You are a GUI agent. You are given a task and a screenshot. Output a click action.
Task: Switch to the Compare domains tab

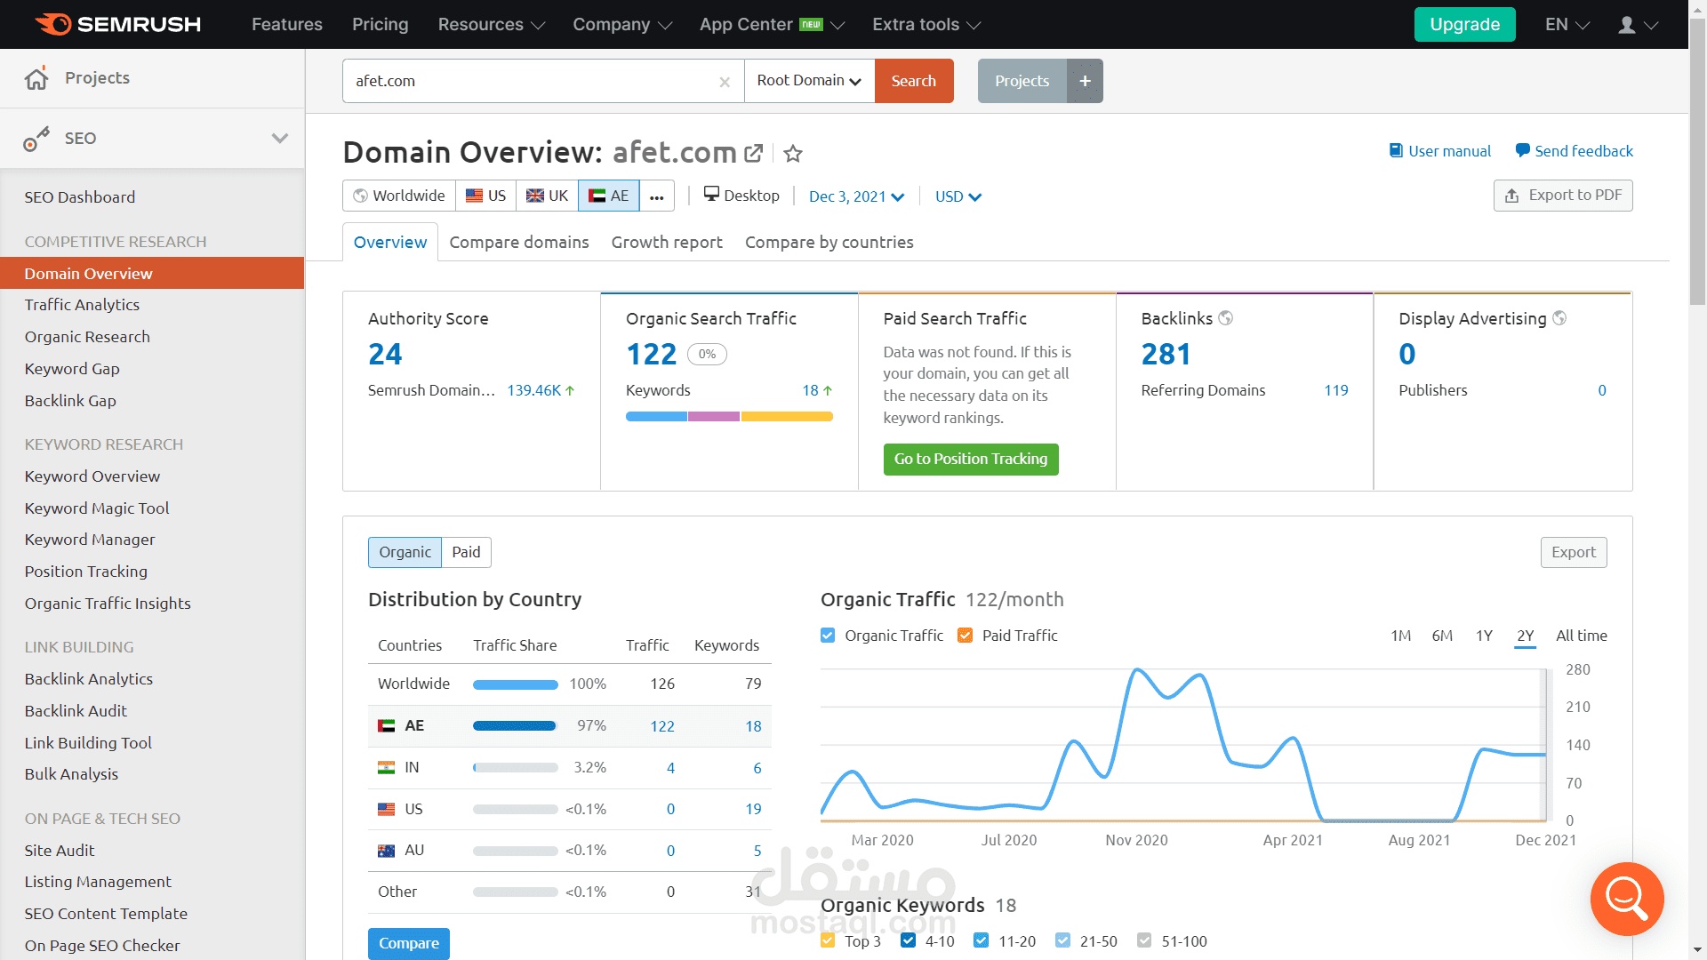[519, 242]
